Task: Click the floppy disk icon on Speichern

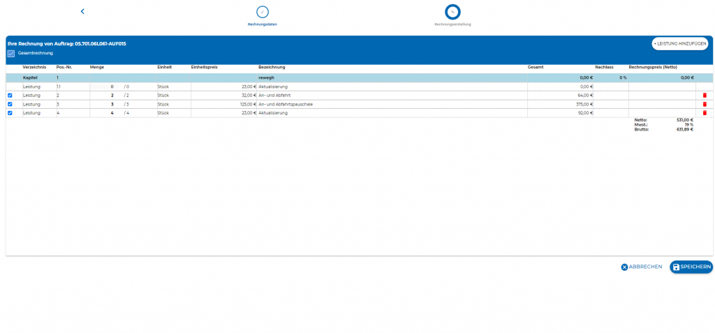Action: (x=676, y=267)
